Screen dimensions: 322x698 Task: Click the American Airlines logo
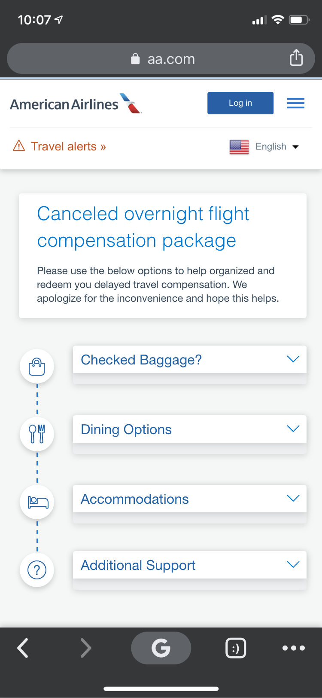(76, 104)
